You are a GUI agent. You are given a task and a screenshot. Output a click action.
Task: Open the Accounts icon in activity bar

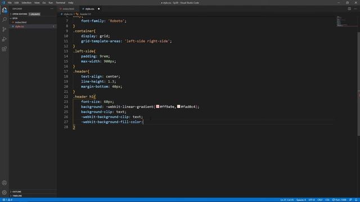tap(4, 183)
